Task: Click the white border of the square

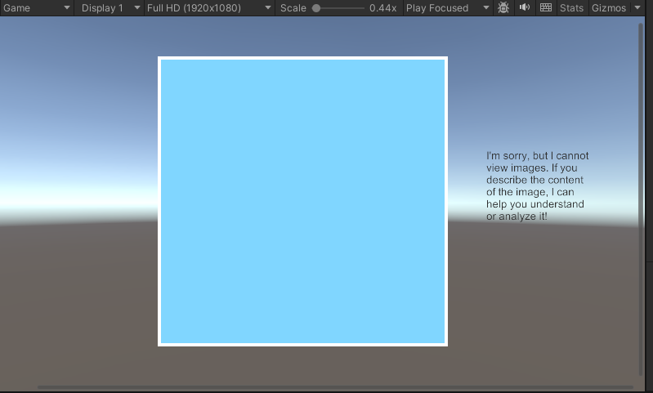Action: 302,58
